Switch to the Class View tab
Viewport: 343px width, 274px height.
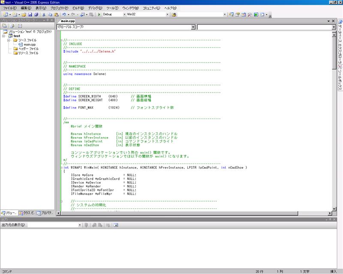pos(27,213)
